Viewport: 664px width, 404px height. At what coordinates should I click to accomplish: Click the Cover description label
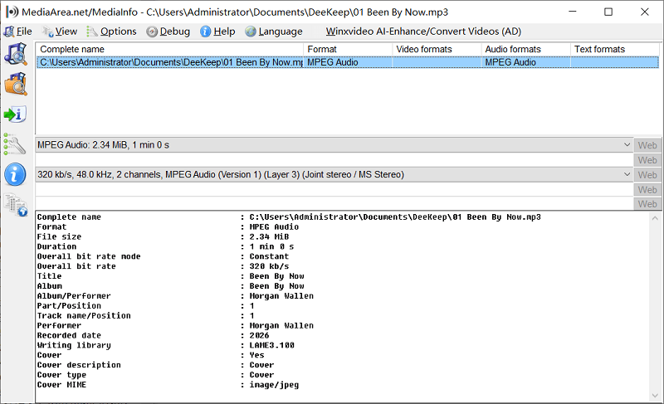(x=79, y=365)
